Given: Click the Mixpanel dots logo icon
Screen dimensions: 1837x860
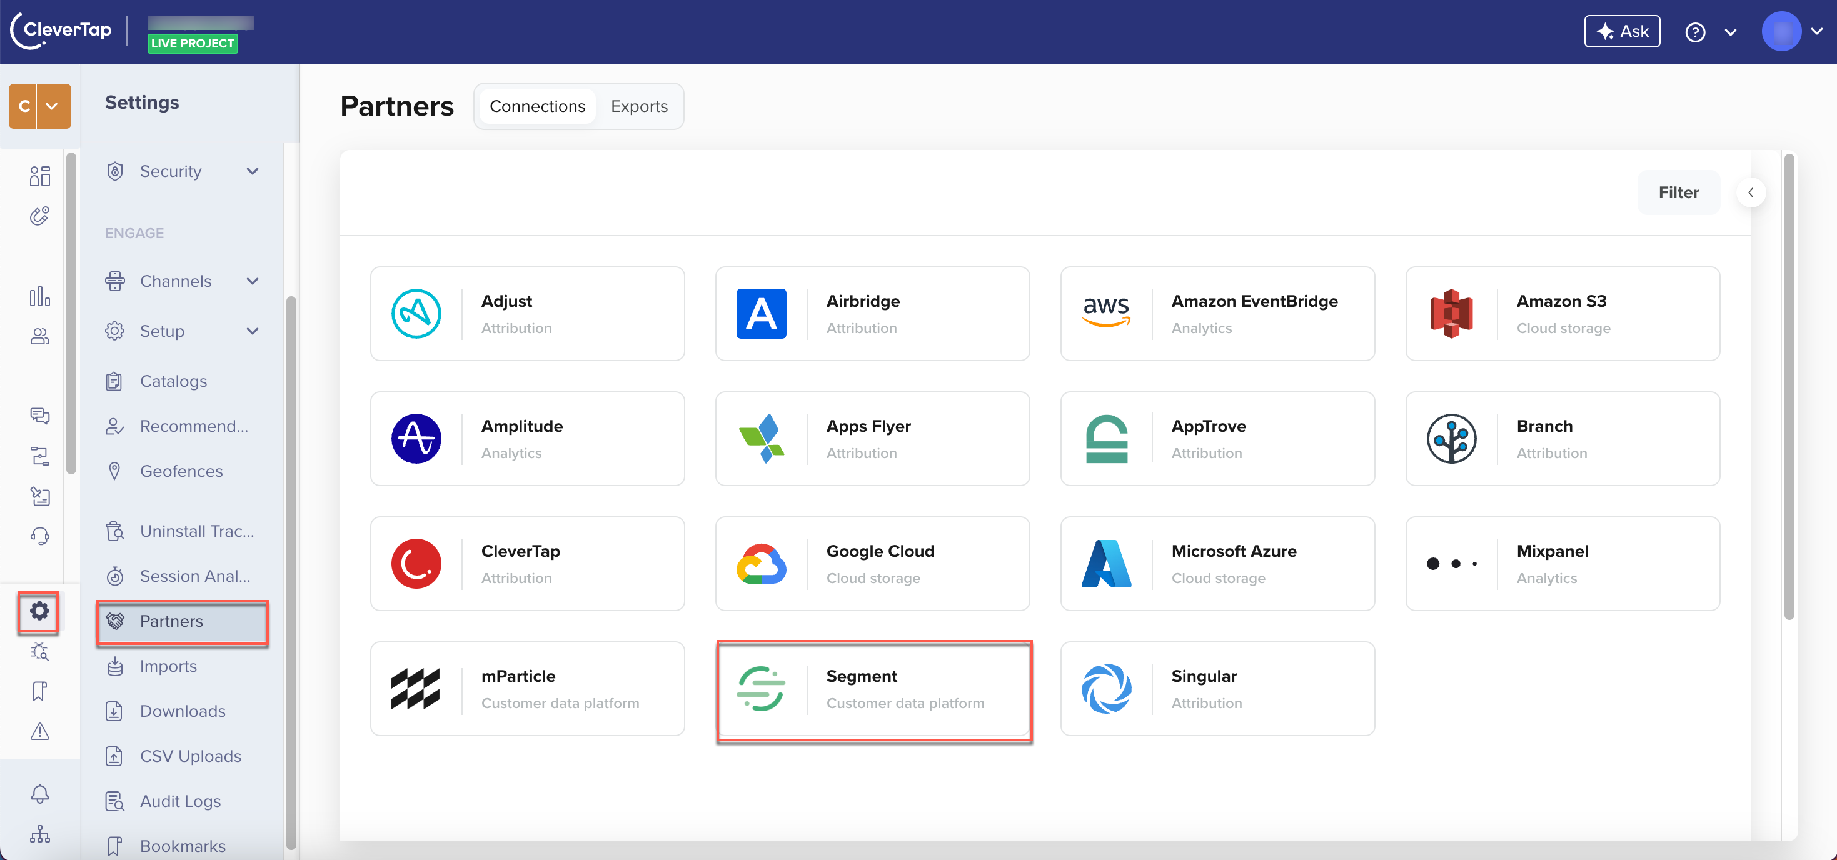Looking at the screenshot, I should (x=1451, y=563).
